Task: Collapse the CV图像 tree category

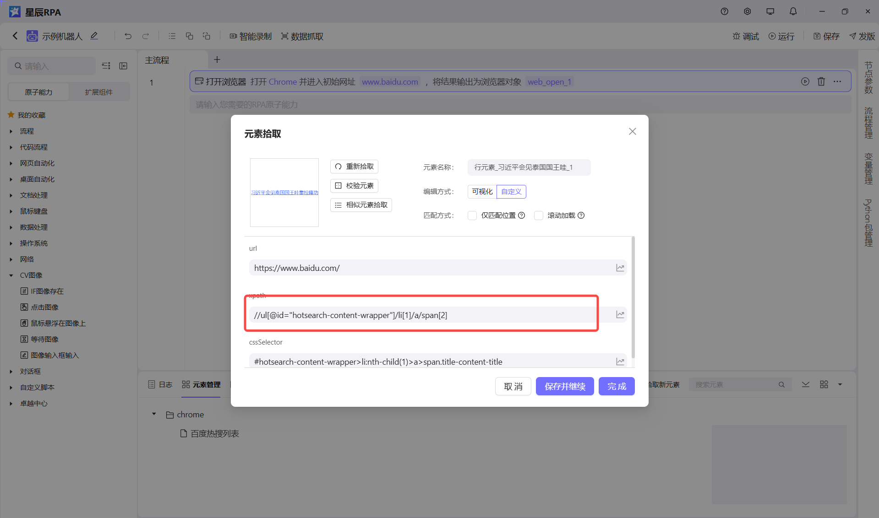Action: [x=11, y=275]
